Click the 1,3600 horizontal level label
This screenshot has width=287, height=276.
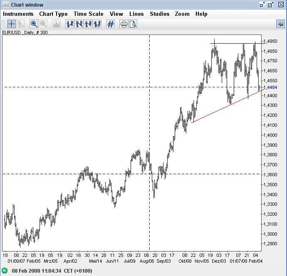(271, 175)
